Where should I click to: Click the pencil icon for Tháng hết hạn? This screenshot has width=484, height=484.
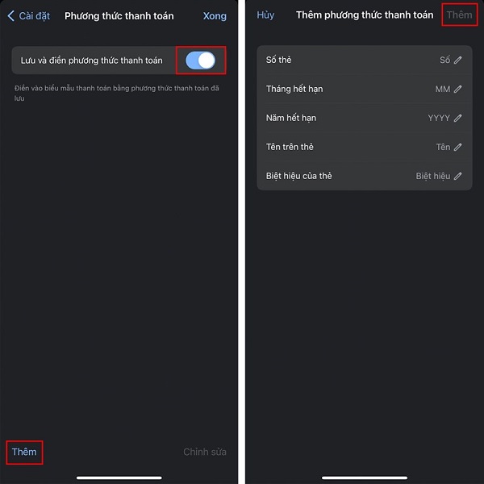pos(457,89)
